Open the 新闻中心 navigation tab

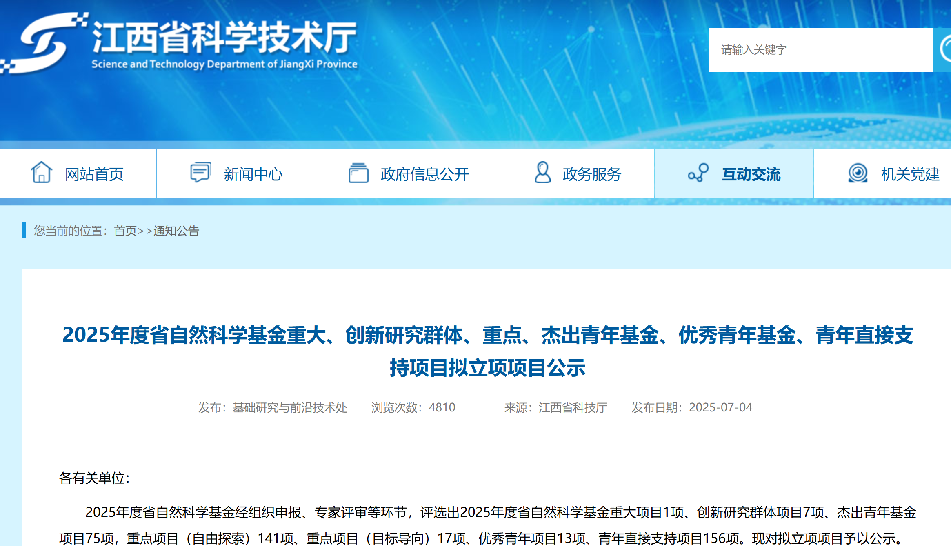click(x=253, y=174)
